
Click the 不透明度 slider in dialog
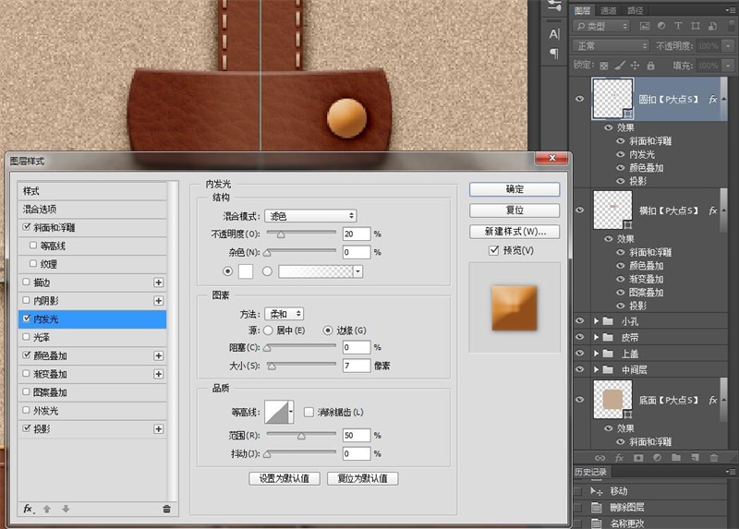pos(301,234)
